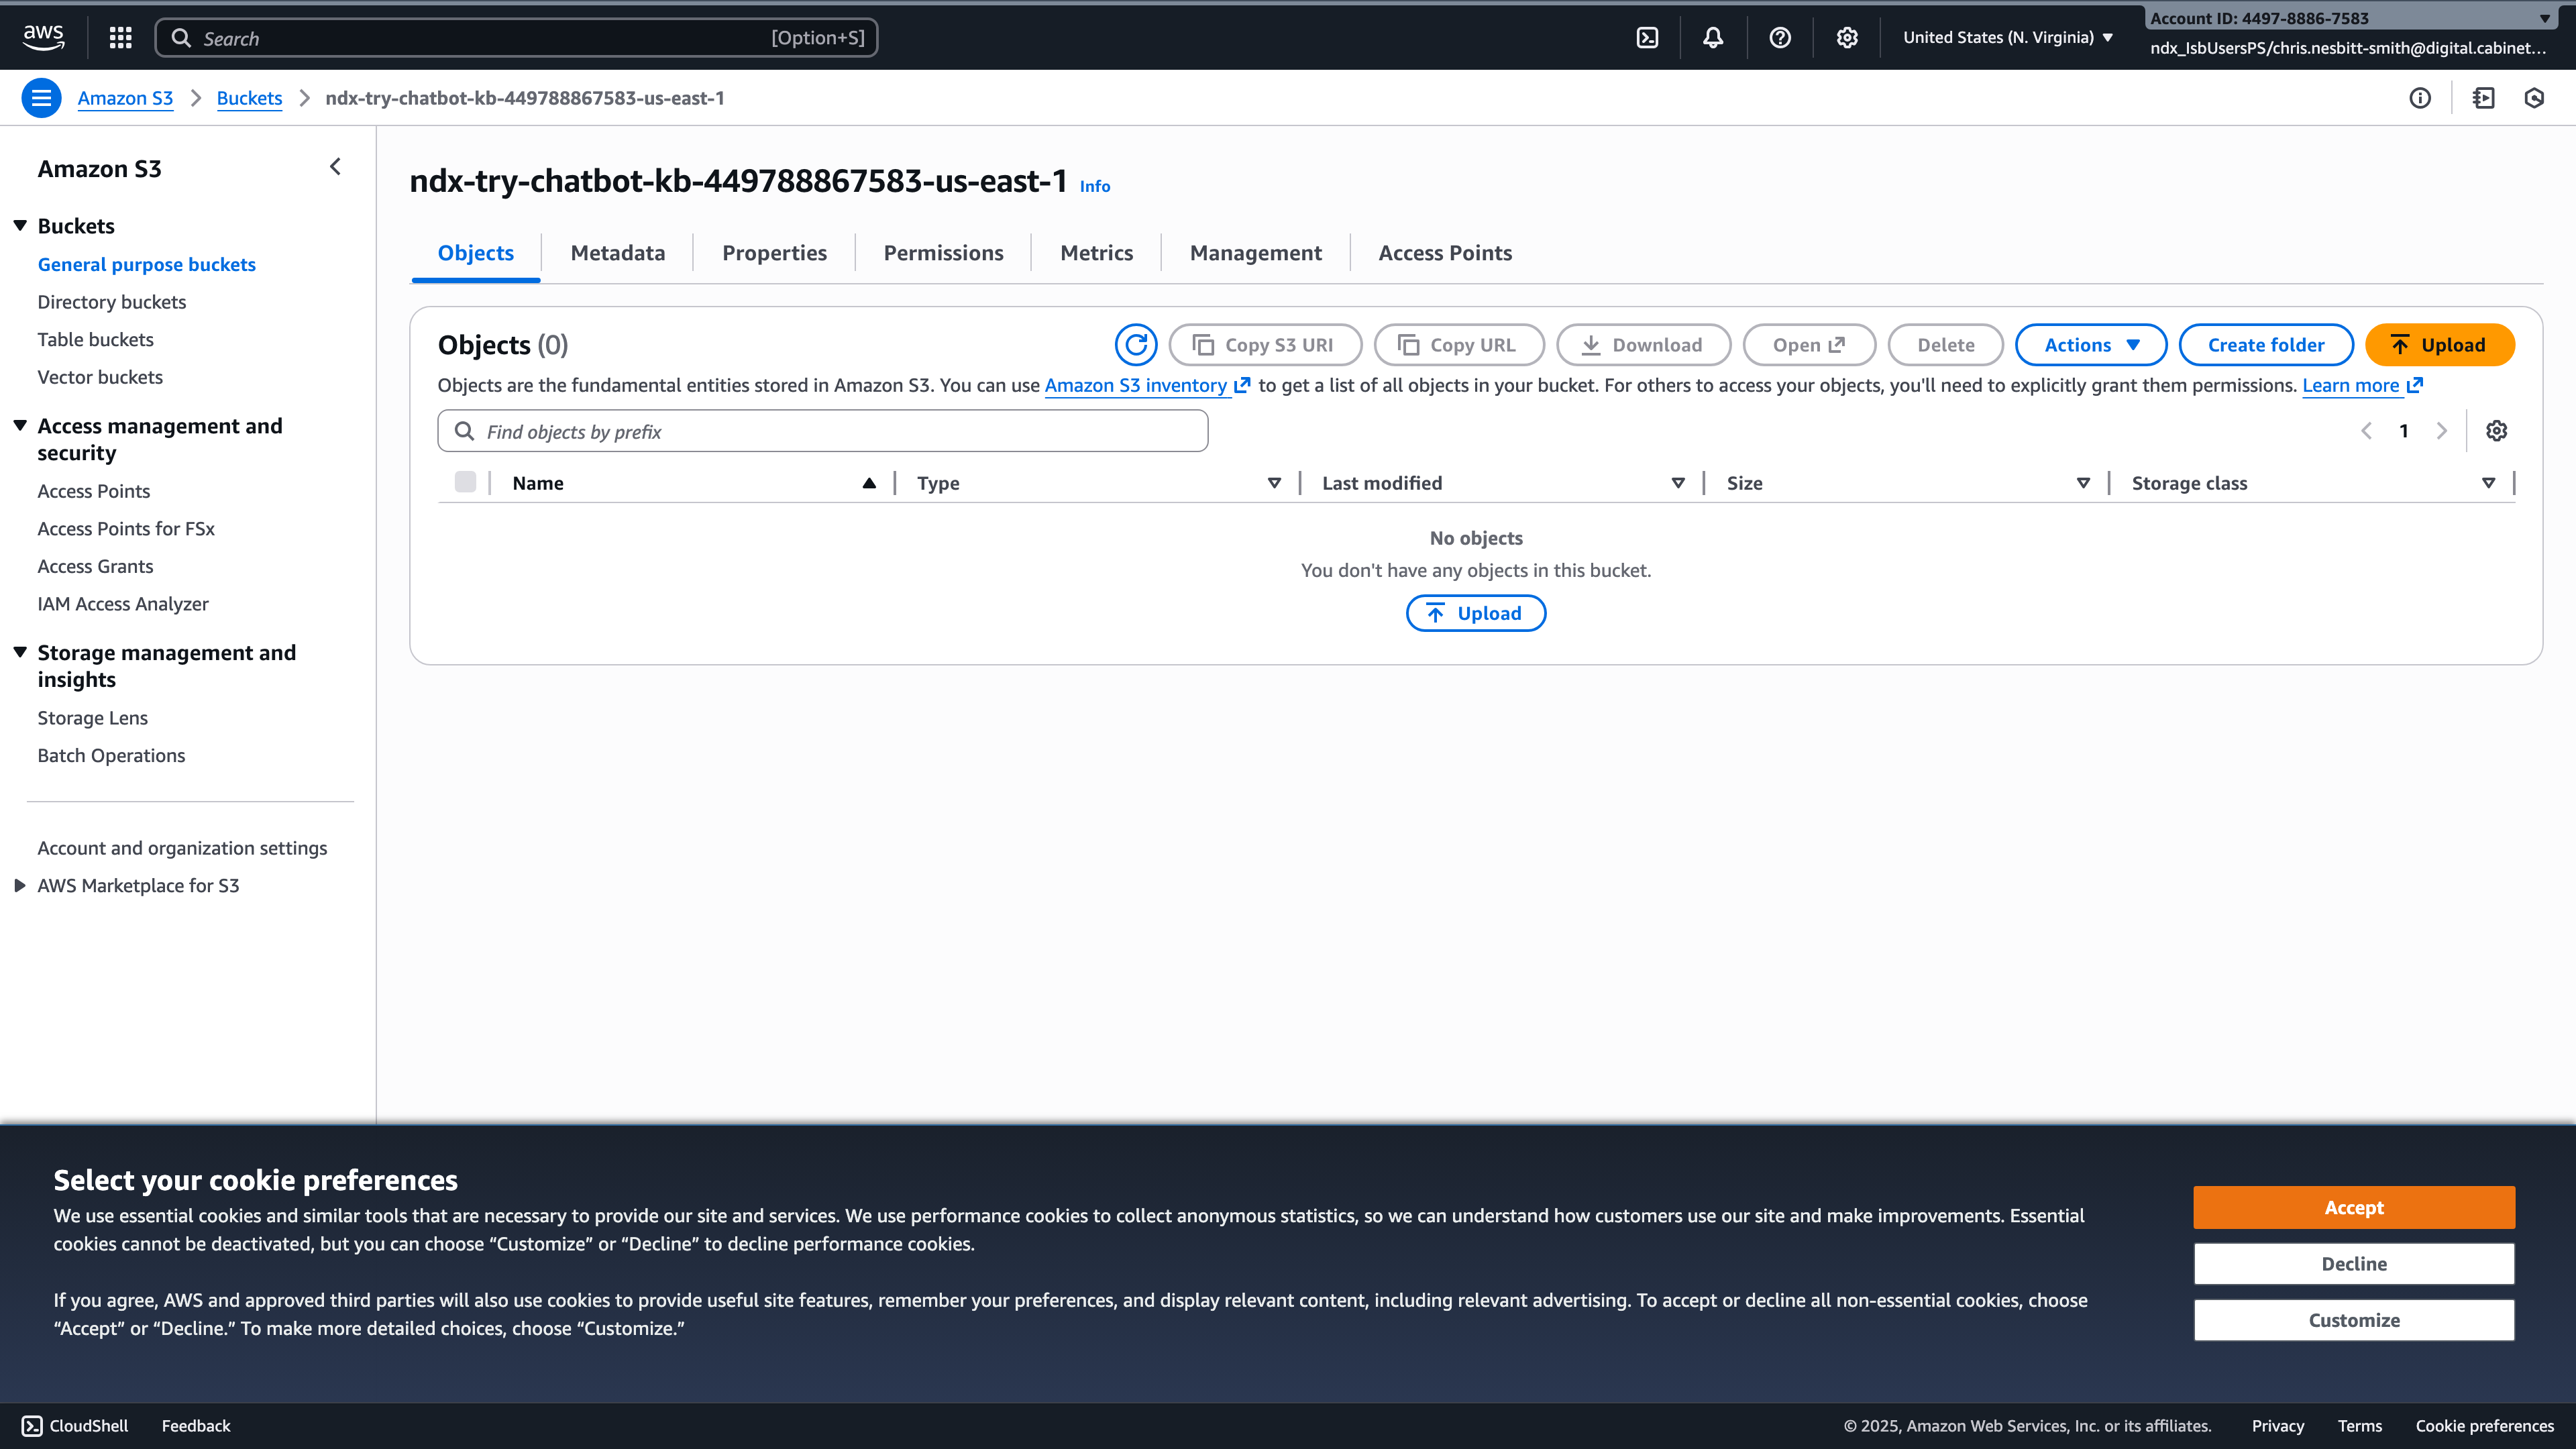
Task: Expand the AWS Marketplace for S3 section
Action: (21, 884)
